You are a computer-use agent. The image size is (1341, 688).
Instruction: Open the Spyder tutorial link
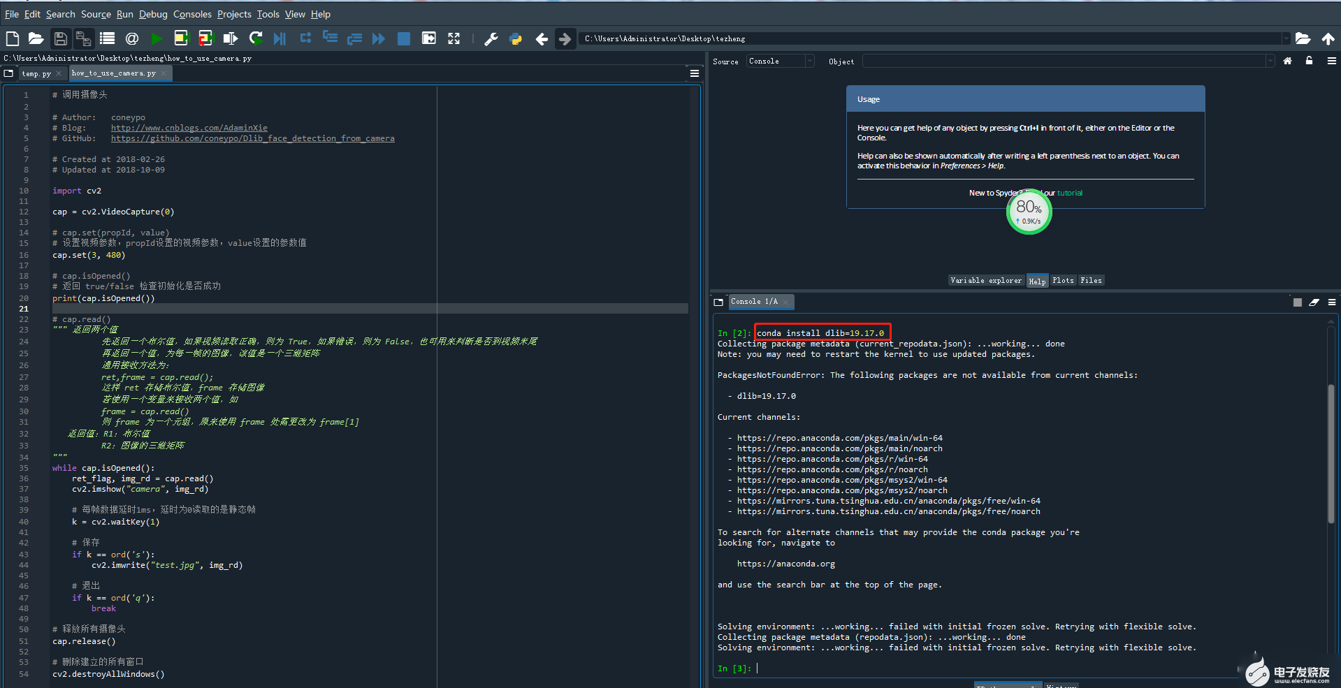point(1069,193)
